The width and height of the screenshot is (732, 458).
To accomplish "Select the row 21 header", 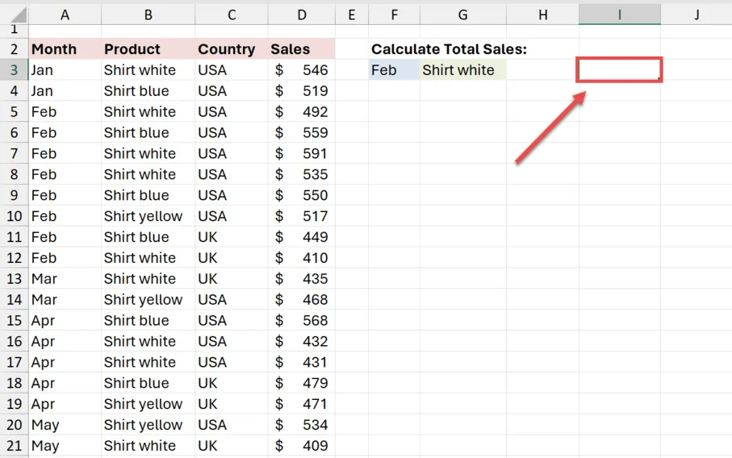I will tap(14, 446).
